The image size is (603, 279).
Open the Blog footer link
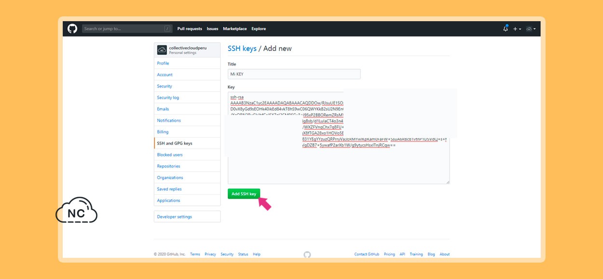431,254
